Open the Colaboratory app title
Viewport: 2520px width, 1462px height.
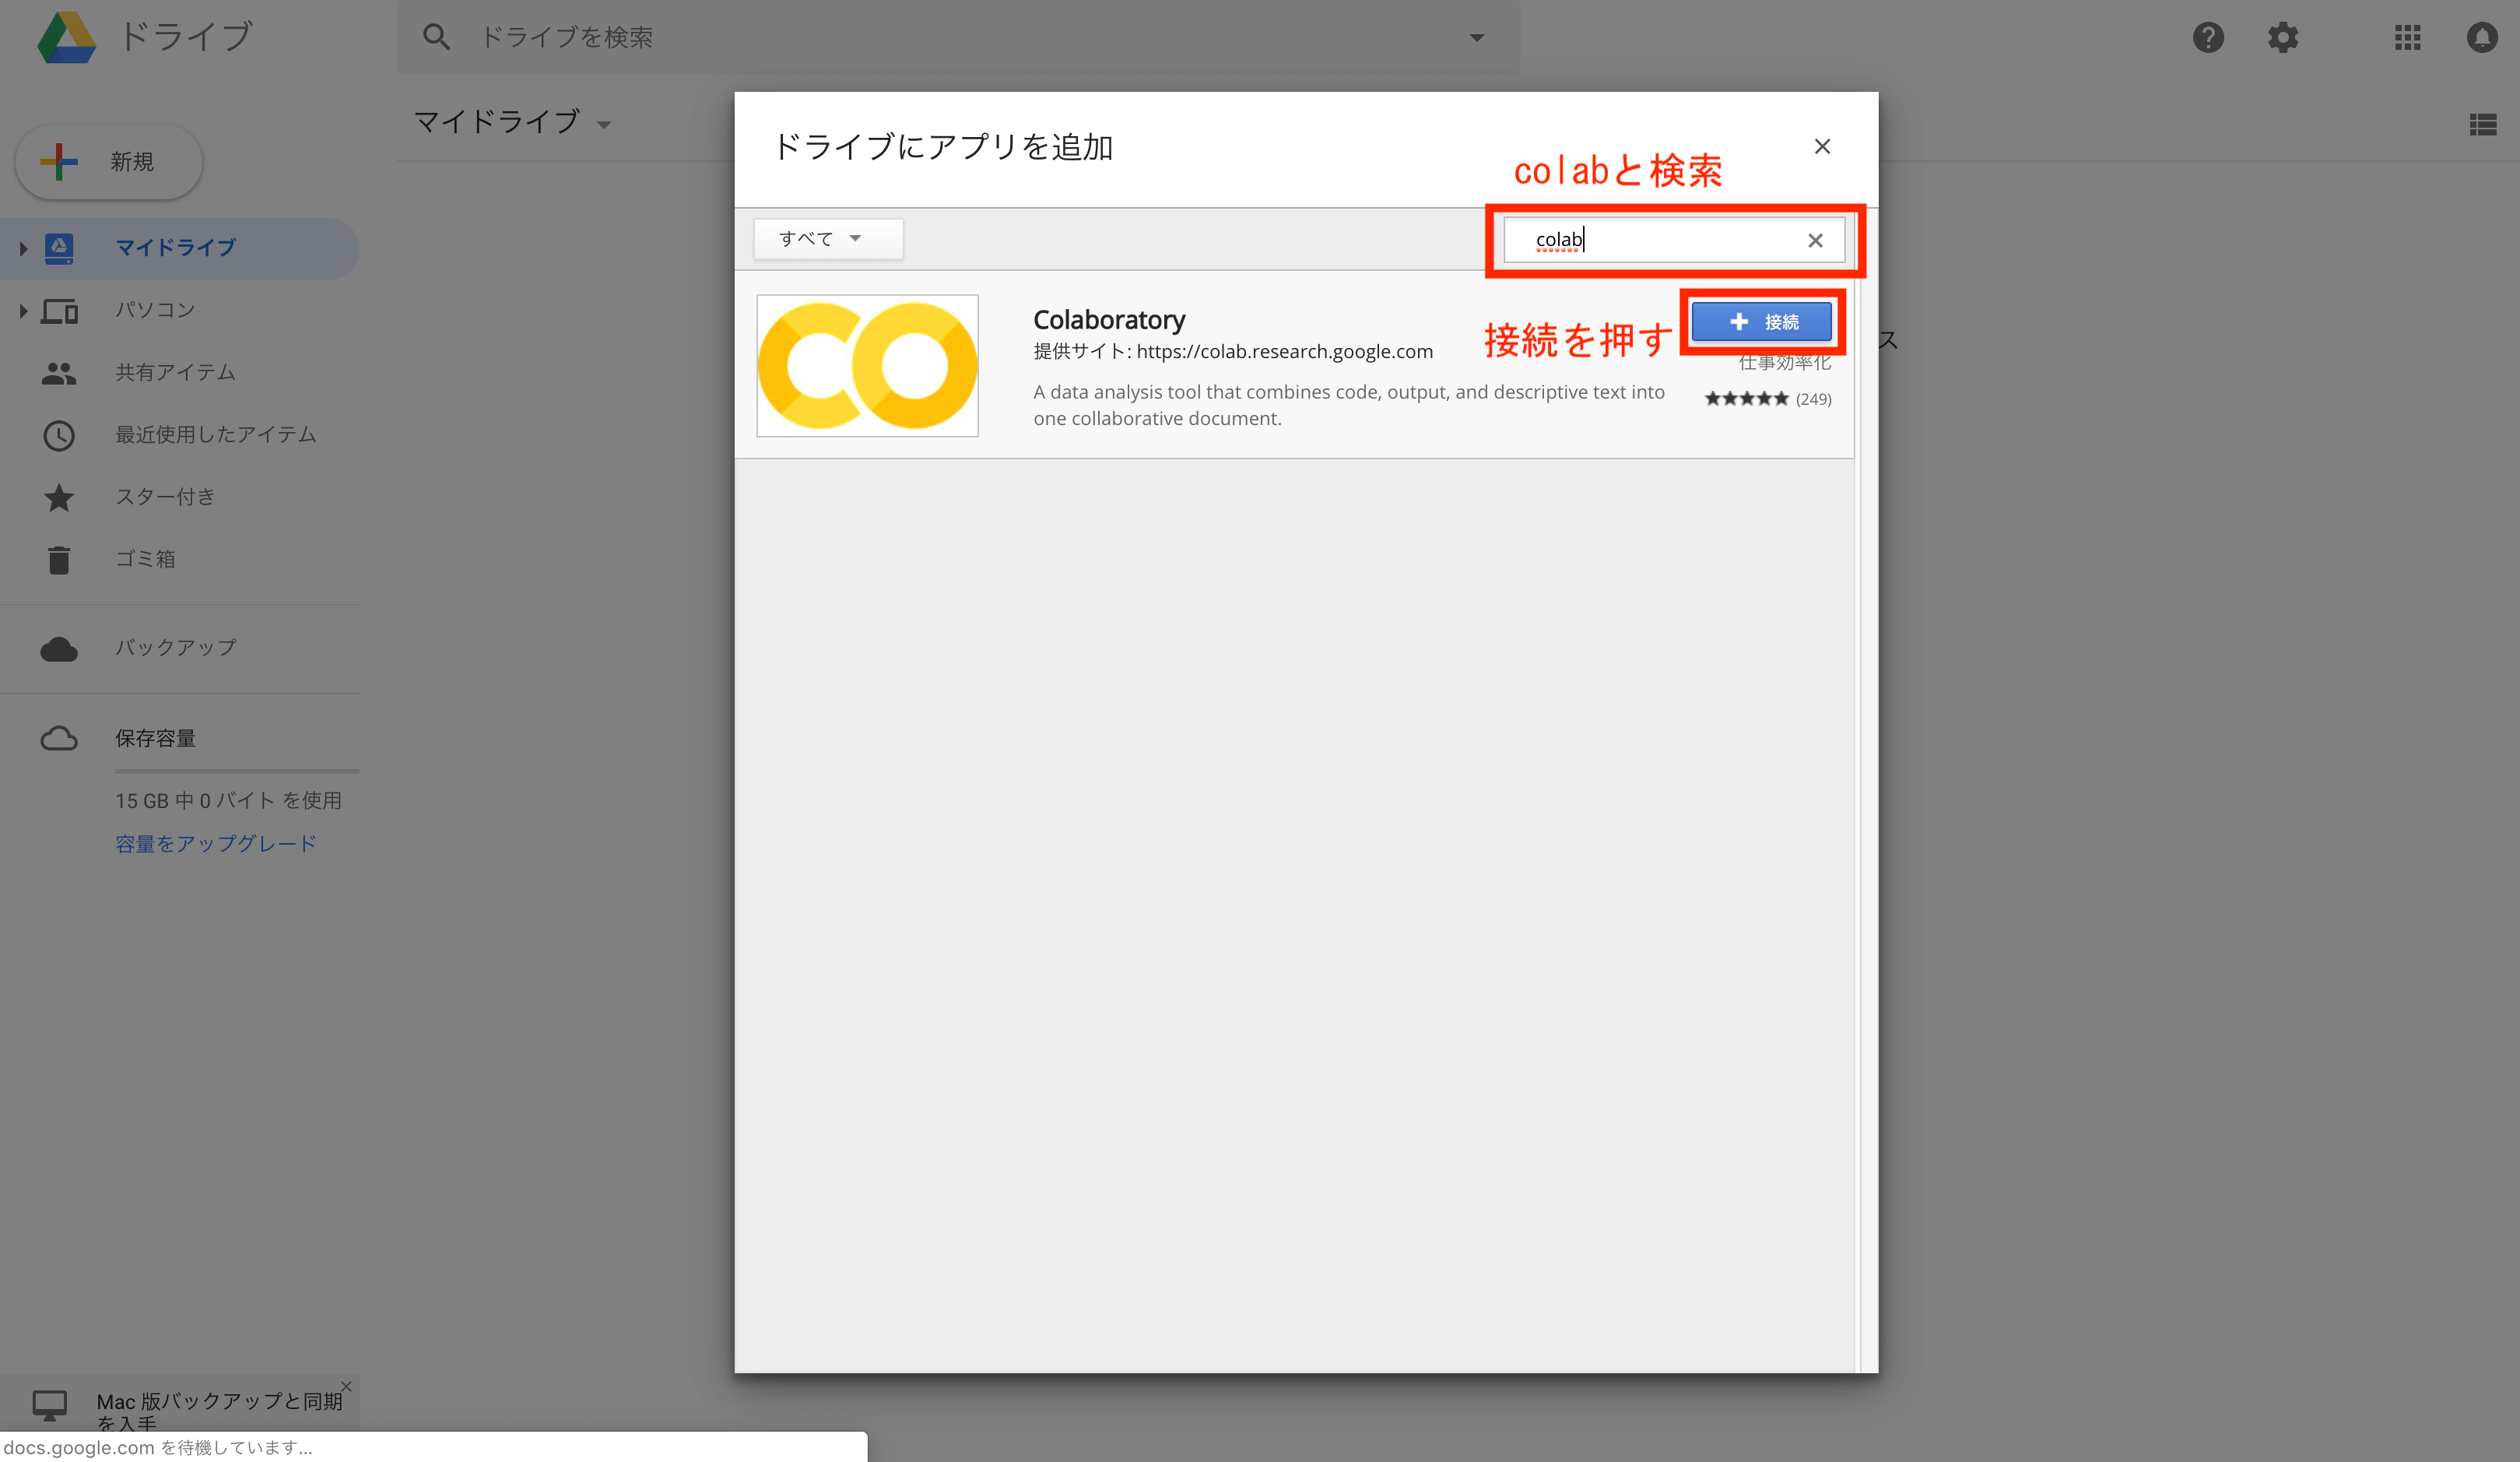coord(1109,320)
